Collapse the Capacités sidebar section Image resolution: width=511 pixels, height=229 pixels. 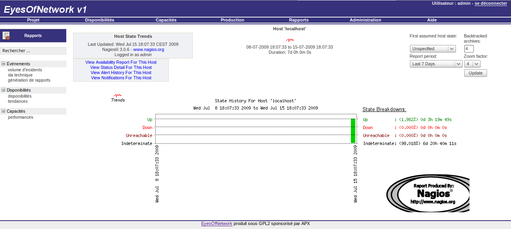(4, 111)
